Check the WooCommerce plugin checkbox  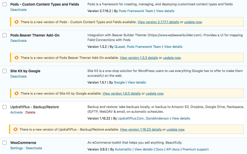tap(5, 143)
